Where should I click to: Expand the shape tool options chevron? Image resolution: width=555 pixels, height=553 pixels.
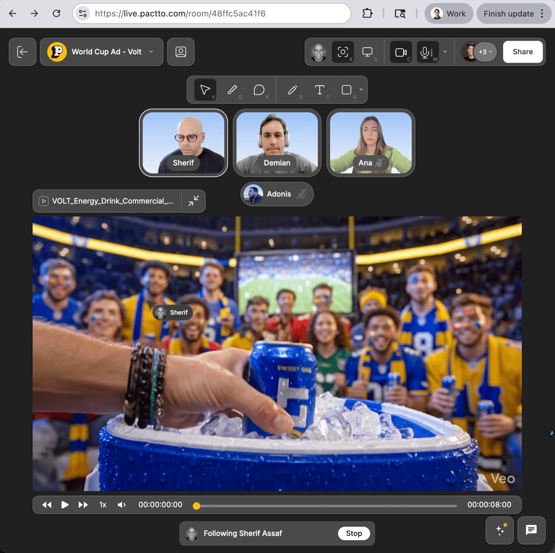361,89
